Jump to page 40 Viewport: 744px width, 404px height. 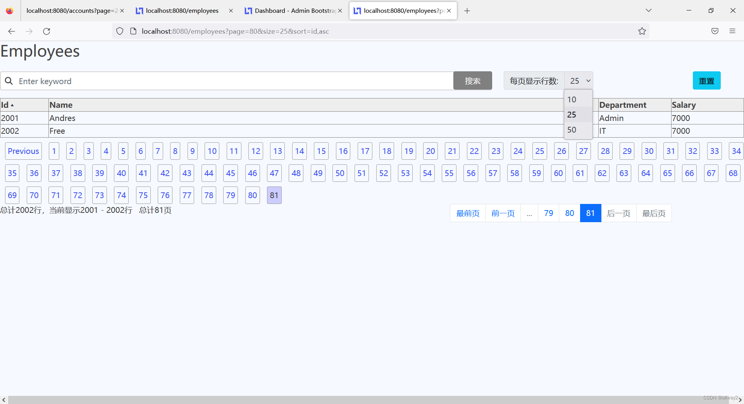(x=121, y=173)
